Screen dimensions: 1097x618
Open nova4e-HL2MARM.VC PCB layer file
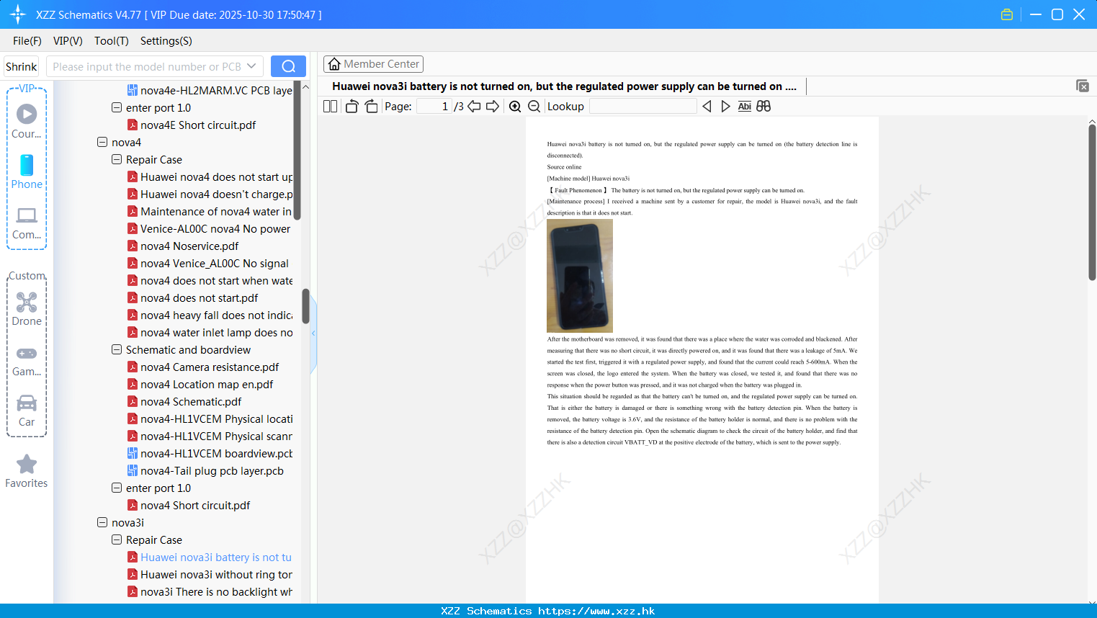tap(210, 91)
